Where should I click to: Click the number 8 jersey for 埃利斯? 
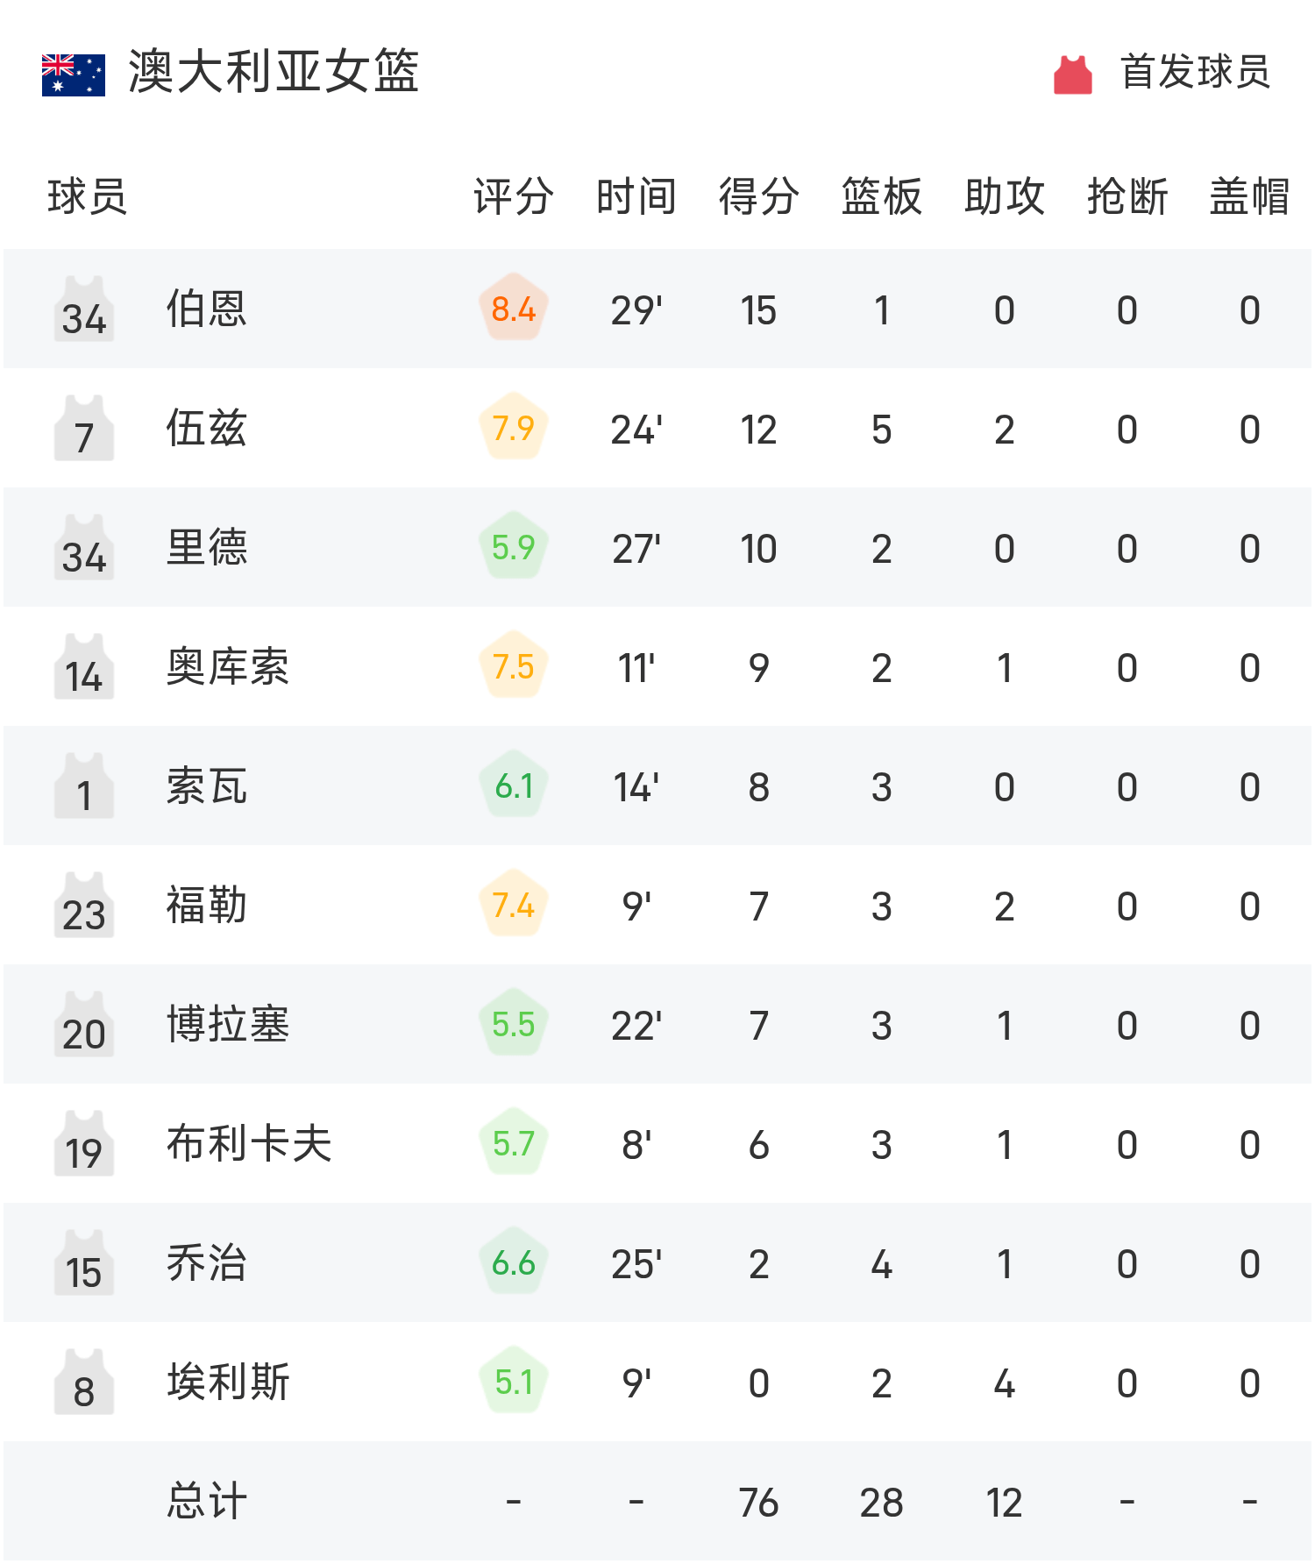84,1382
